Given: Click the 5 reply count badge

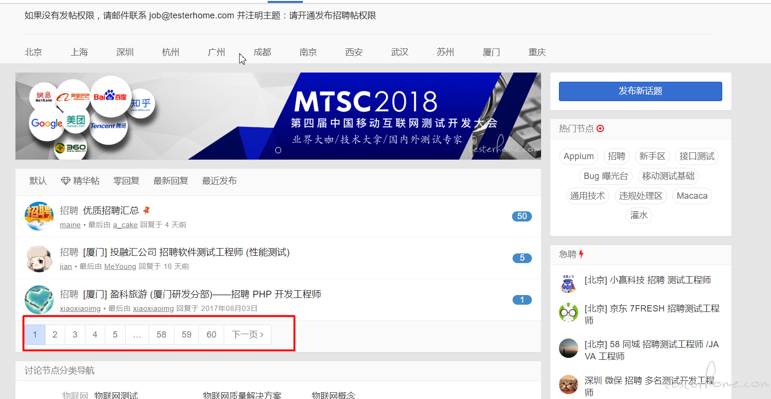Looking at the screenshot, I should coord(522,258).
